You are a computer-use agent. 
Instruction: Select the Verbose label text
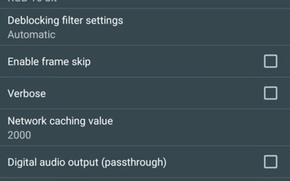(x=27, y=94)
